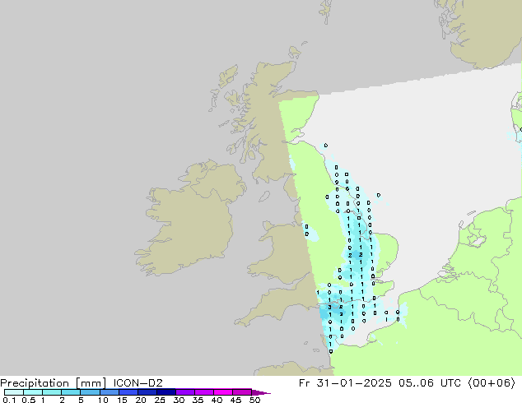Click the 'Precipitation' title text
Image resolution: width=522 pixels, height=403 pixels.
click(x=35, y=383)
